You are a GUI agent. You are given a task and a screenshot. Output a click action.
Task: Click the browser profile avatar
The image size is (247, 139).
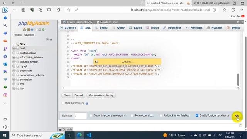tap(23, 10)
